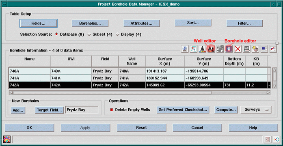Viewport: 283px width, 146px height.
Task: Click the vertical scrollbar thumb of the table
Action: [x=274, y=76]
